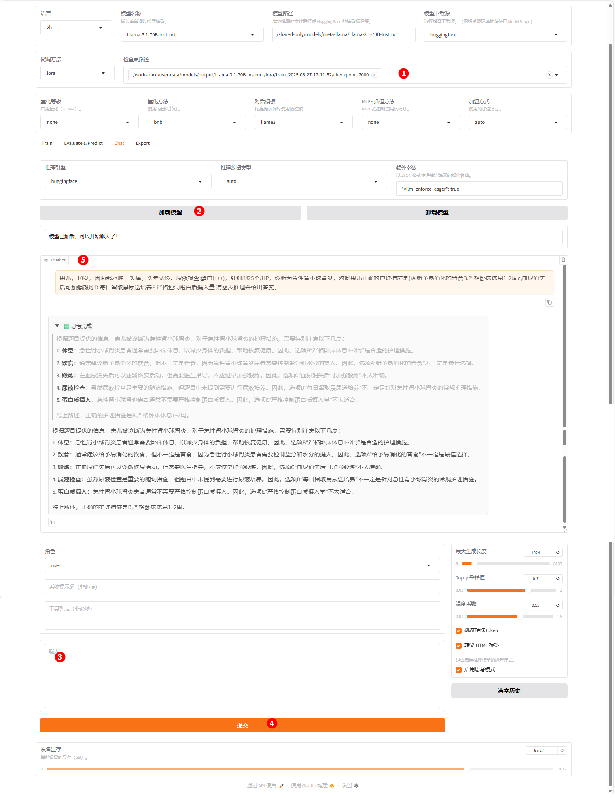Screen dimensions: 615x798
Task: Expand the llama3 chat template dropdown
Action: 303,123
